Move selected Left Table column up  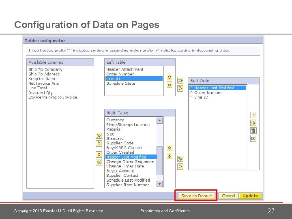pos(170,77)
